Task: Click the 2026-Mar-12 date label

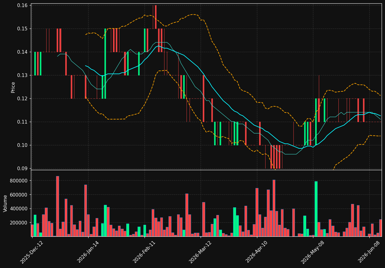Action: point(200,252)
